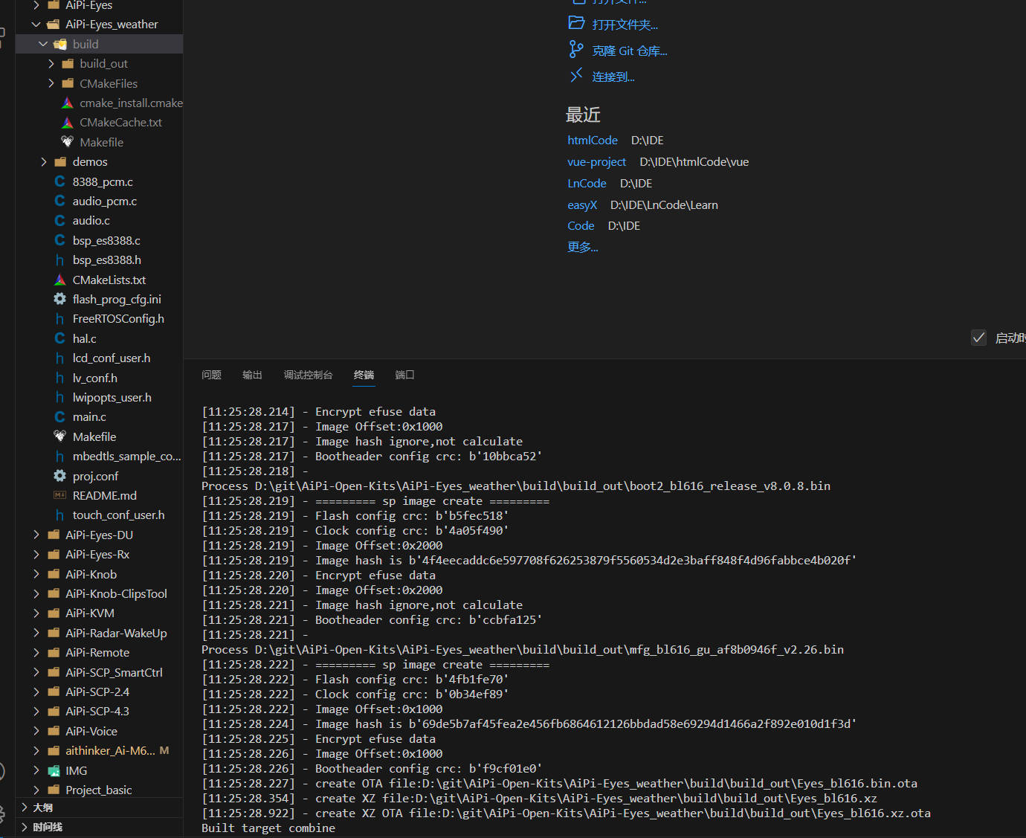Click the C icon of 8388_pcm.c

tap(60, 181)
